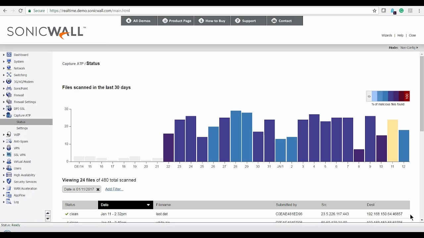Expand the Users tree node arrow
The width and height of the screenshot is (424, 238).
coord(4,169)
